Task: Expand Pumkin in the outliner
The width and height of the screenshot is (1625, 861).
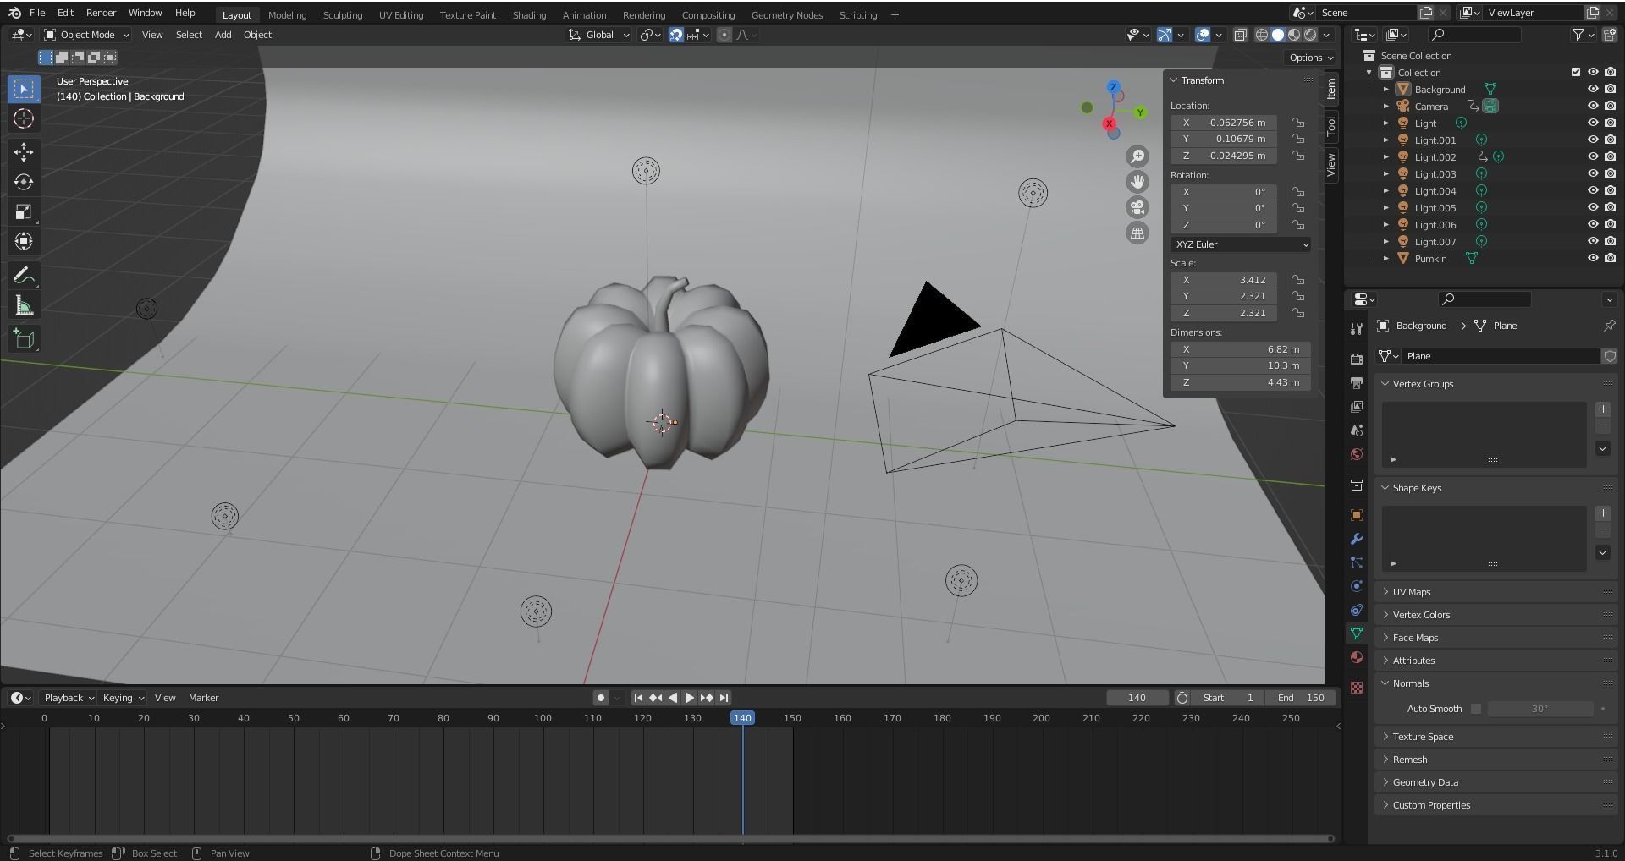Action: click(1385, 259)
